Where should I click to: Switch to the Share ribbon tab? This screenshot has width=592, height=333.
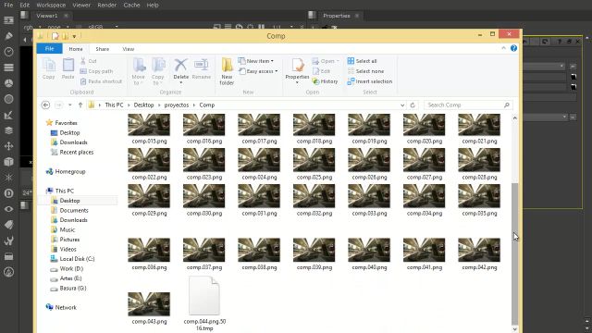(103, 49)
